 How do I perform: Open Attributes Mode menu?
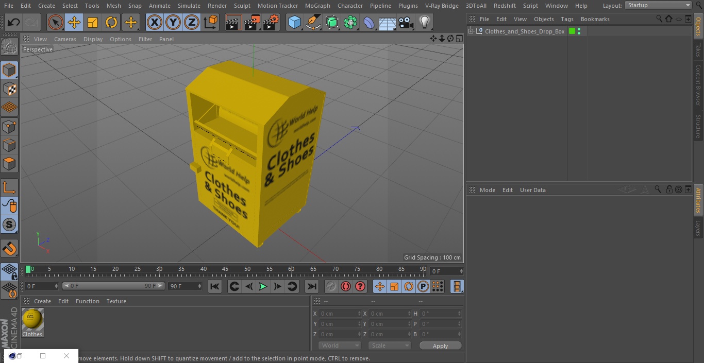pyautogui.click(x=487, y=190)
